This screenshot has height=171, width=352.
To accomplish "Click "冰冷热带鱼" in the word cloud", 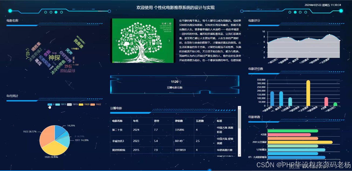I will (x=58, y=67).
